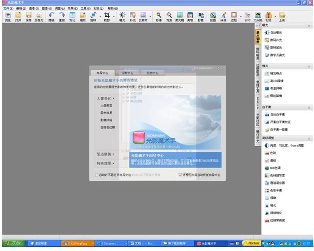Open dropdown arrow next to 礼物

(x=276, y=17)
